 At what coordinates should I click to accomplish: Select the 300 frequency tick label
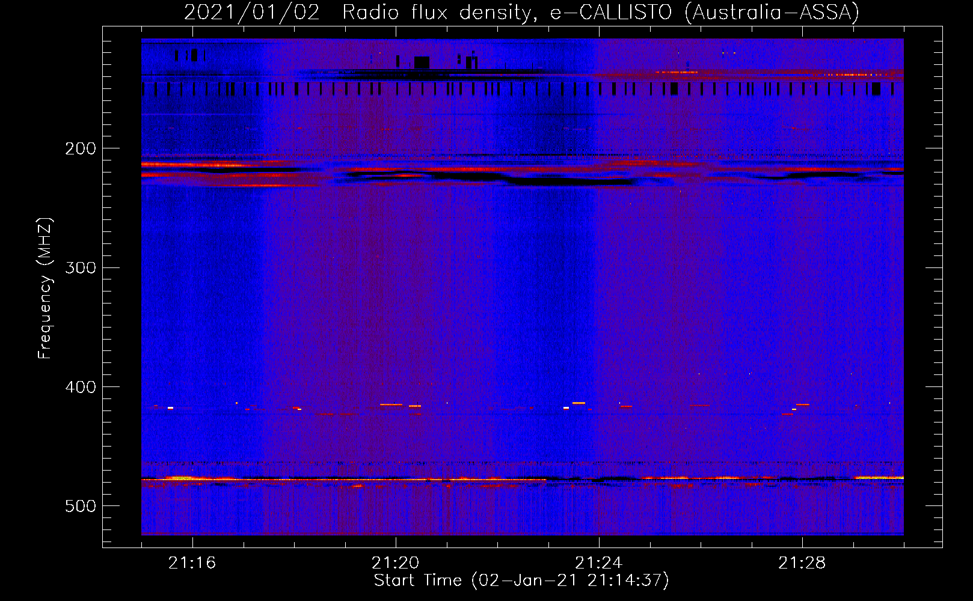point(81,267)
